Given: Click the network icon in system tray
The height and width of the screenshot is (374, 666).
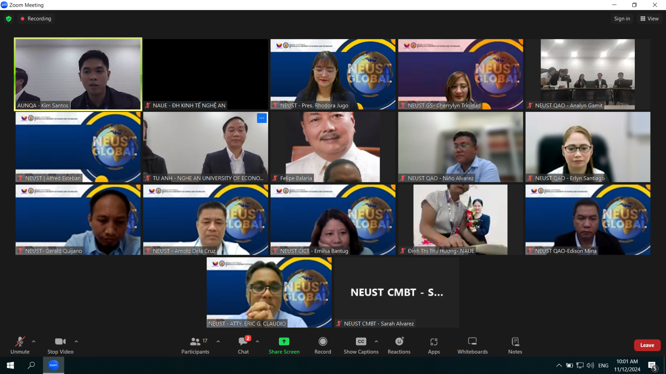Looking at the screenshot, I should tap(580, 366).
